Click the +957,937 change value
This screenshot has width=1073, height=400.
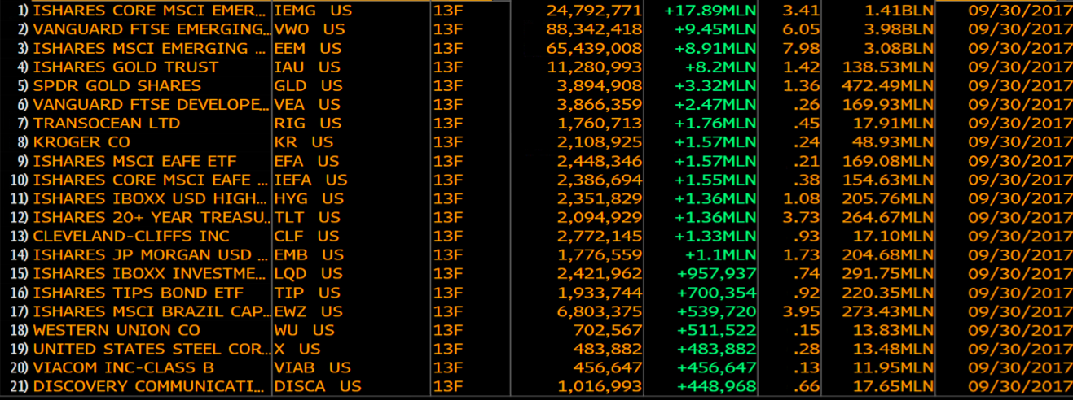click(x=717, y=273)
